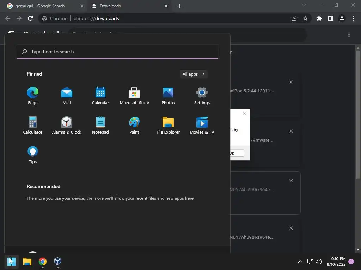The image size is (361, 270).
Task: Click the Start button on taskbar
Action: tap(12, 261)
